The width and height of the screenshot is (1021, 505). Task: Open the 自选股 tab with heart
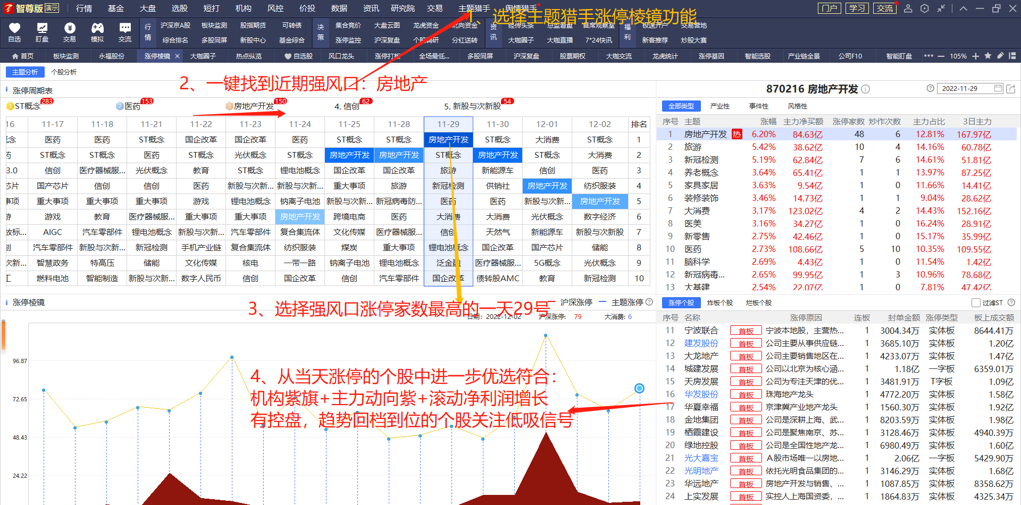[298, 56]
